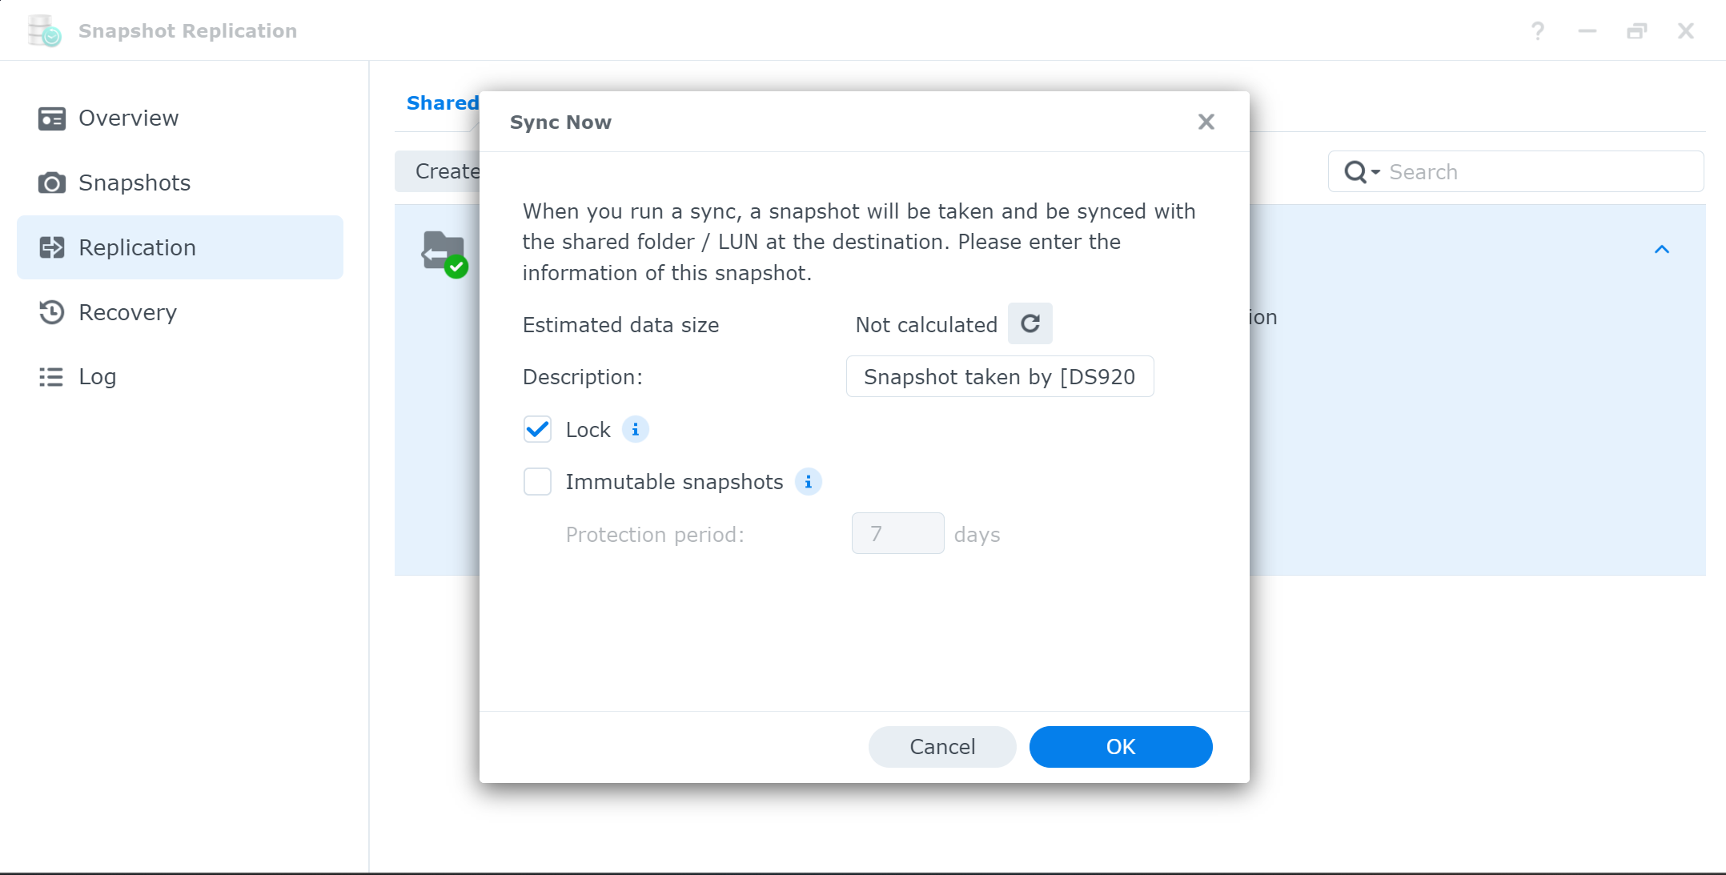The height and width of the screenshot is (875, 1726).
Task: Show info tooltip for Immutable snapshots
Action: pyautogui.click(x=809, y=482)
